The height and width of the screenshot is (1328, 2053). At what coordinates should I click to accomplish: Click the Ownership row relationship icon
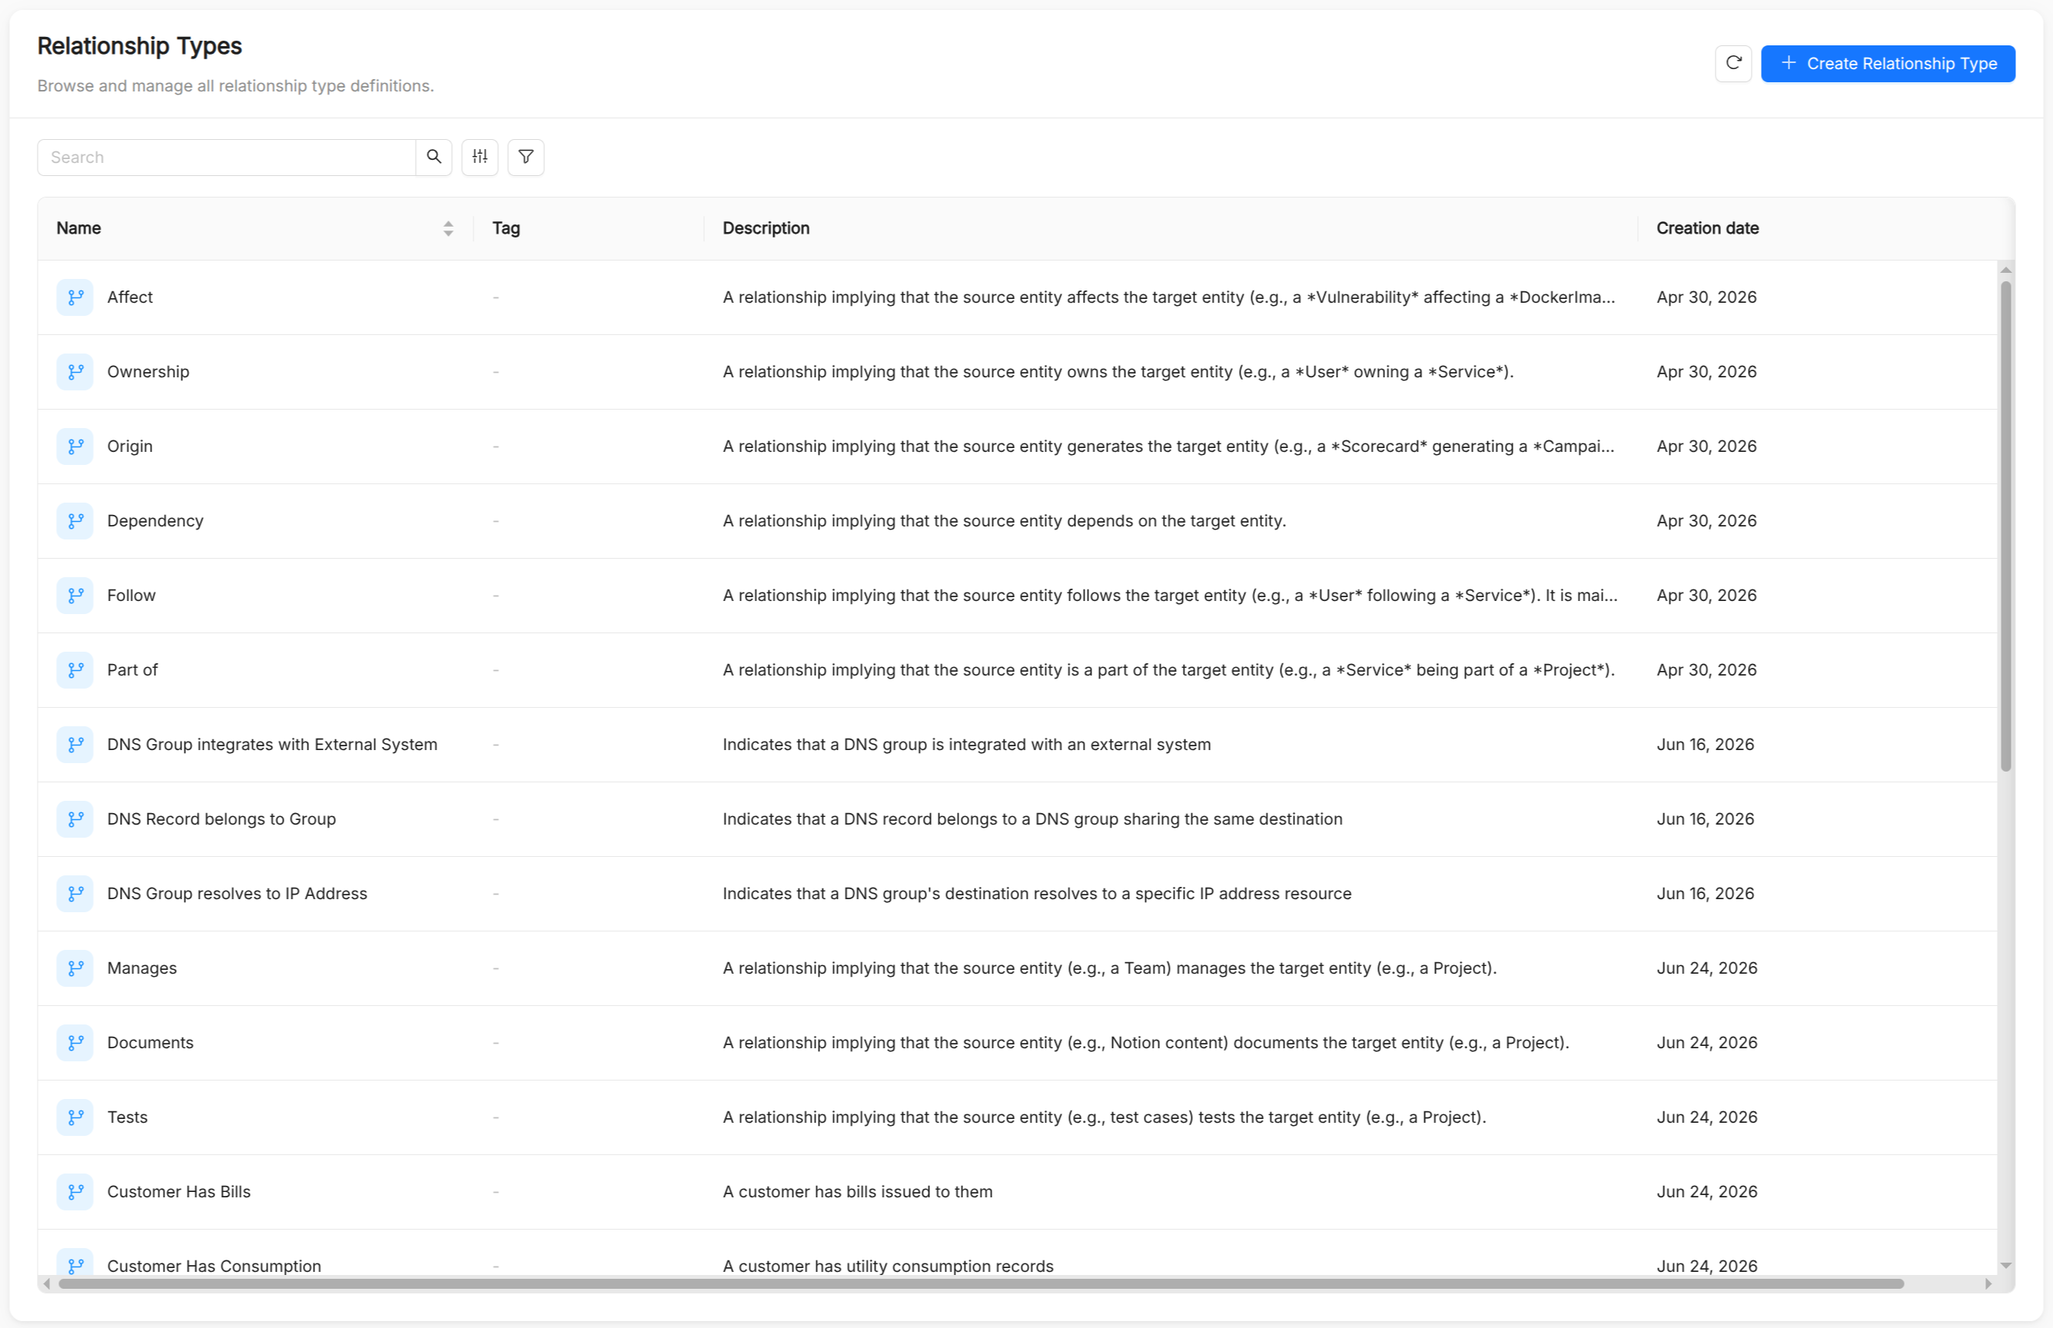[75, 372]
